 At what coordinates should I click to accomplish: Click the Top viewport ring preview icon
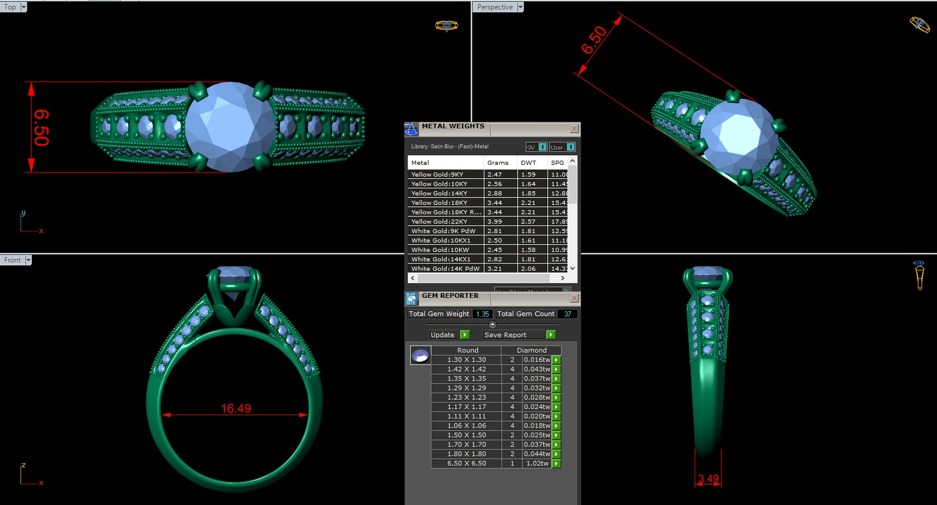point(446,26)
